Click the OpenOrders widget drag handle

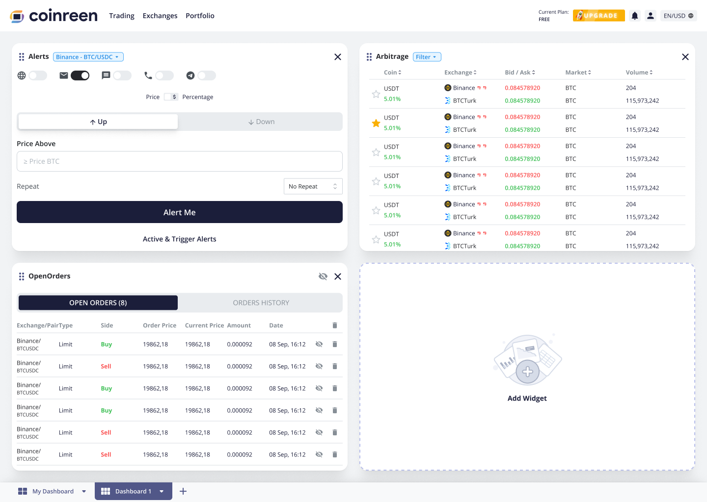(x=22, y=276)
